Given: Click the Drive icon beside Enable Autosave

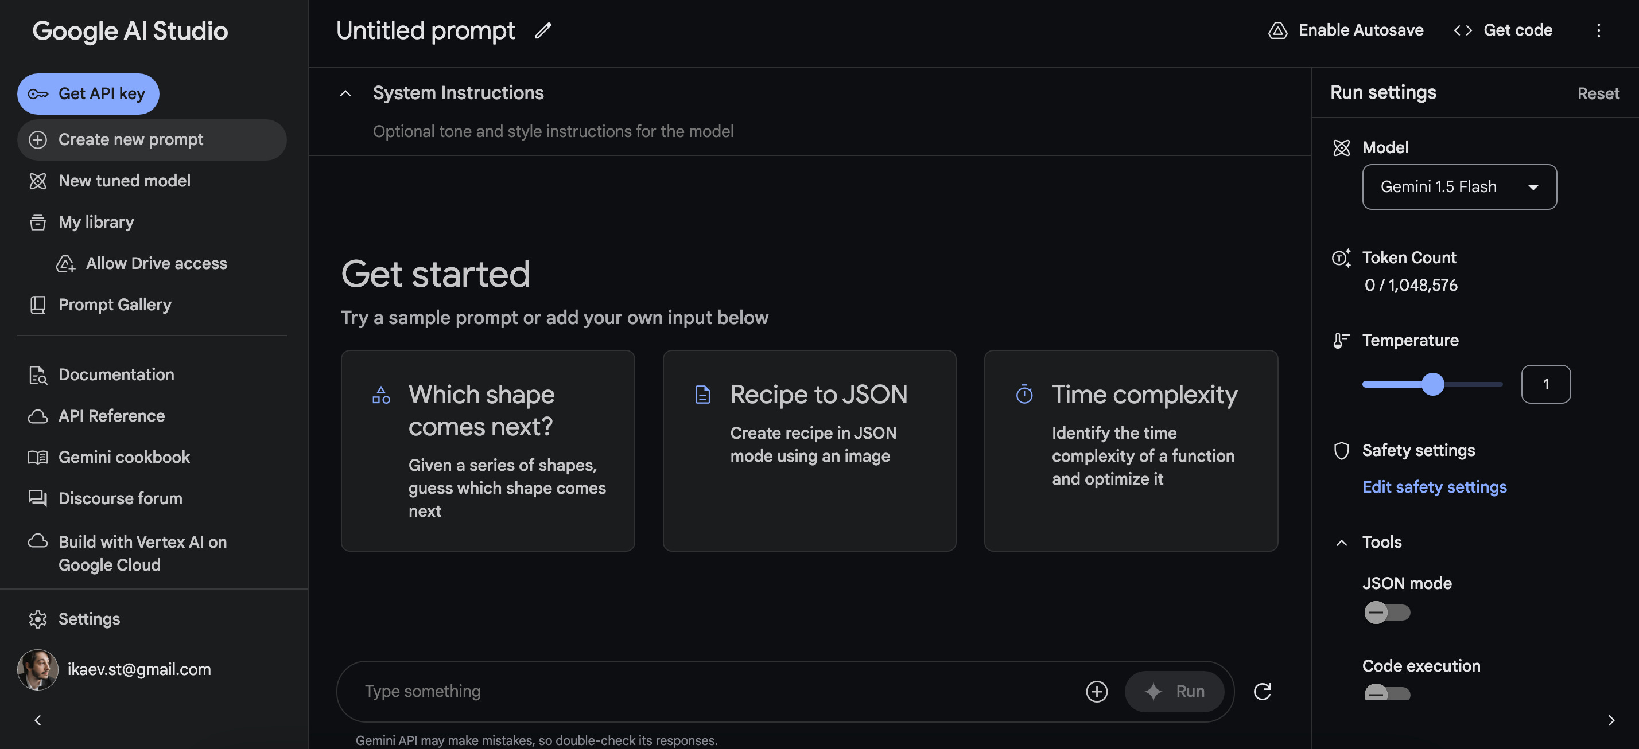Looking at the screenshot, I should 1277,30.
